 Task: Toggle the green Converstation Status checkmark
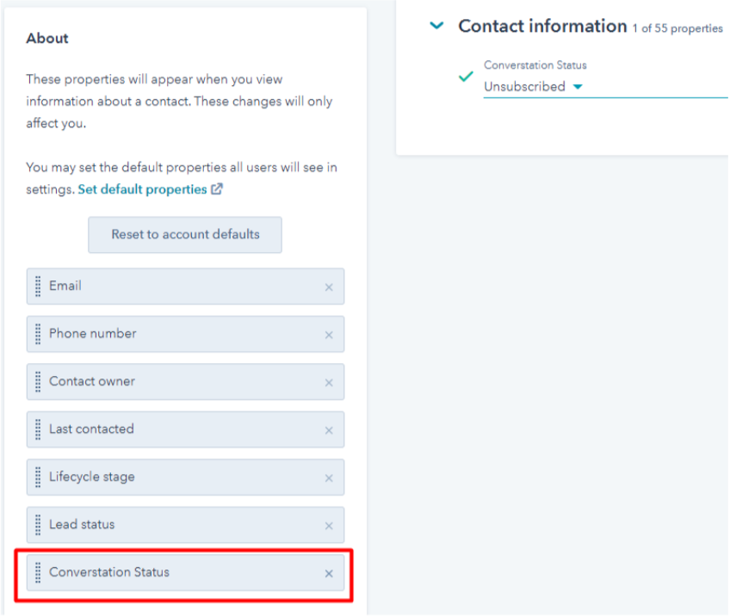coord(466,77)
